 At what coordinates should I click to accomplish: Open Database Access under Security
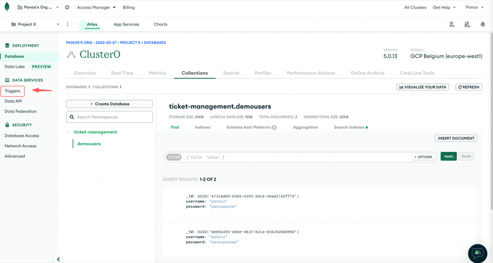(22, 136)
